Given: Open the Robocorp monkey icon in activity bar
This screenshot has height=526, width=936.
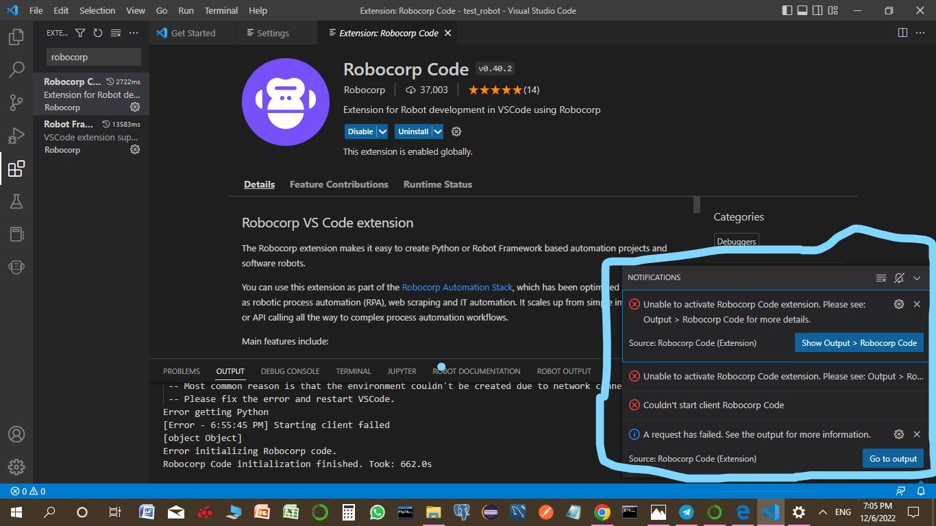Looking at the screenshot, I should pyautogui.click(x=16, y=267).
